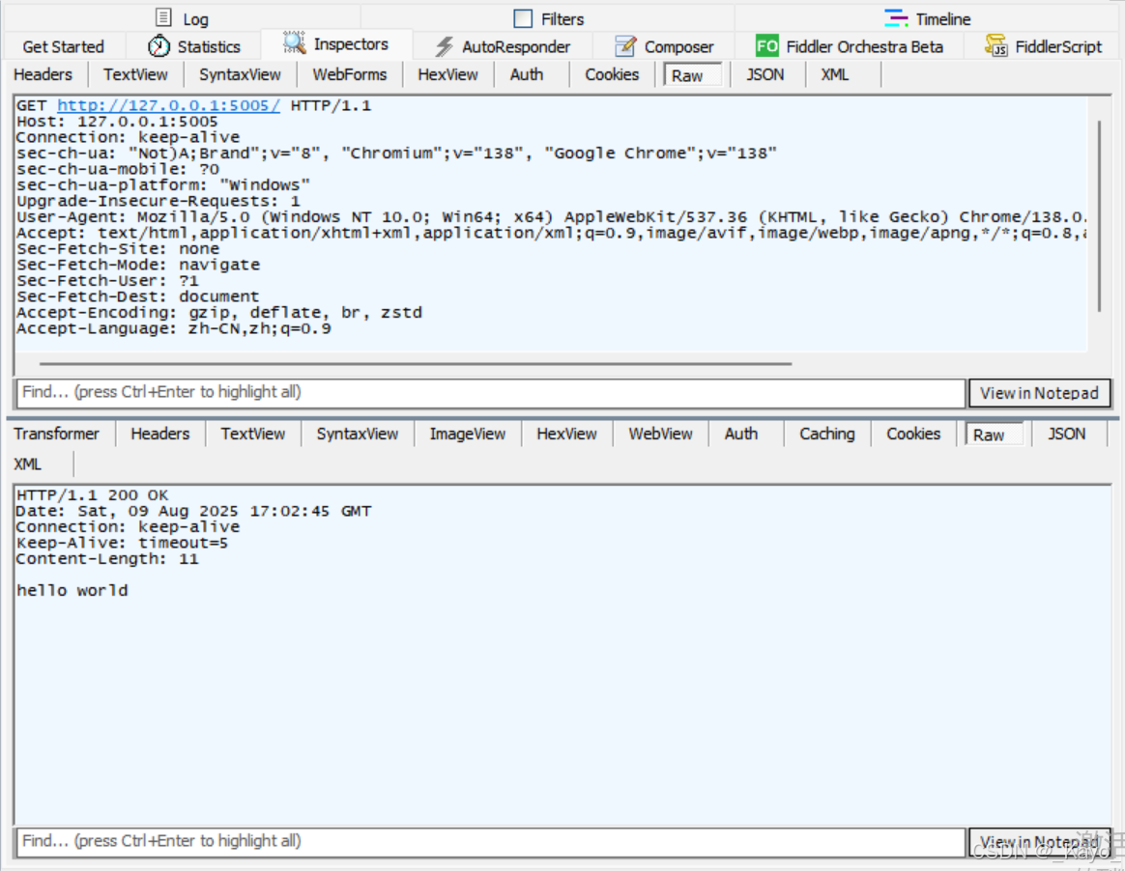
Task: Click the Statistics stopwatch icon
Action: click(159, 46)
